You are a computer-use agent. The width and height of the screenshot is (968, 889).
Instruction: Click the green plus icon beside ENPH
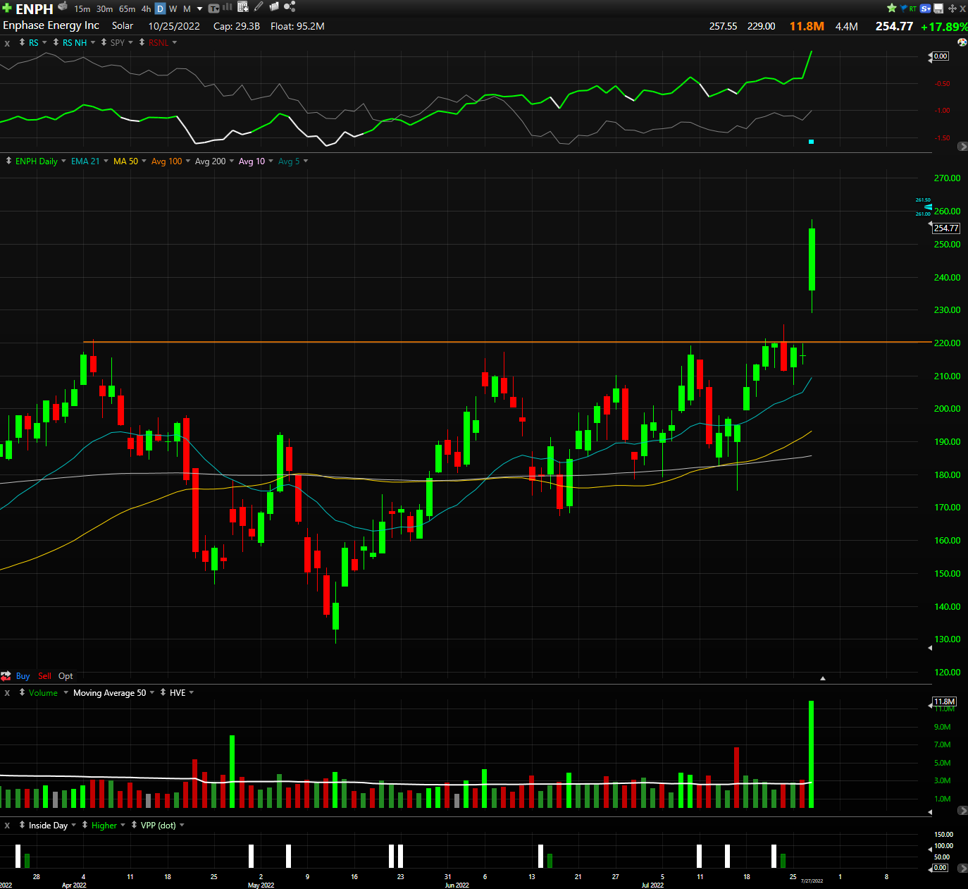tap(7, 8)
